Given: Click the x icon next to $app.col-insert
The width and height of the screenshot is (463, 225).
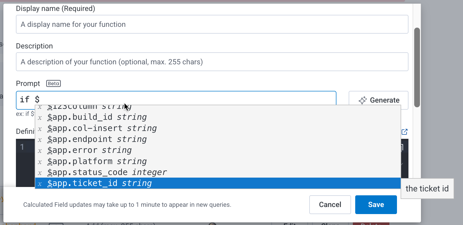Looking at the screenshot, I should (40, 129).
